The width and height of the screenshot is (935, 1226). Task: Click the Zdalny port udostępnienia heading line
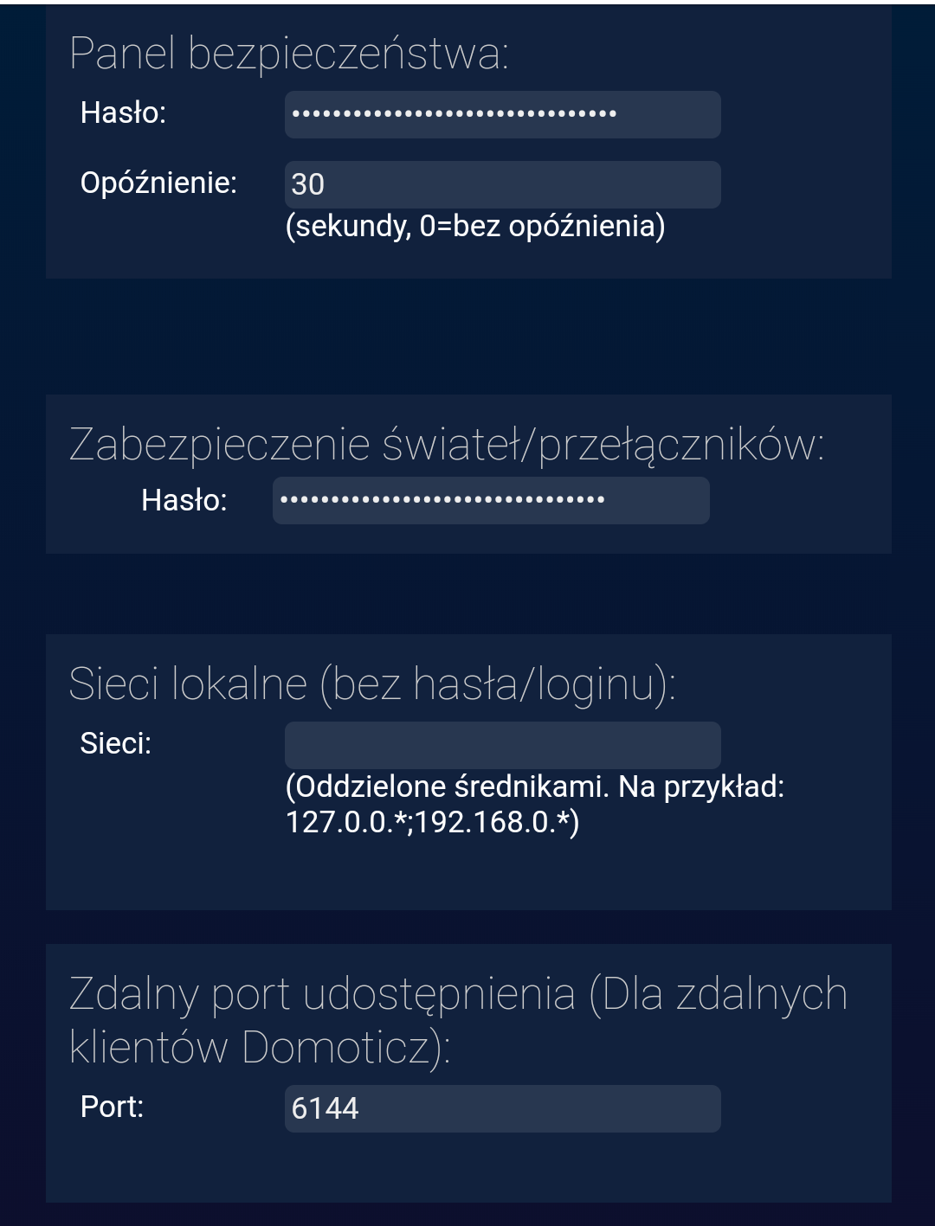click(x=458, y=993)
